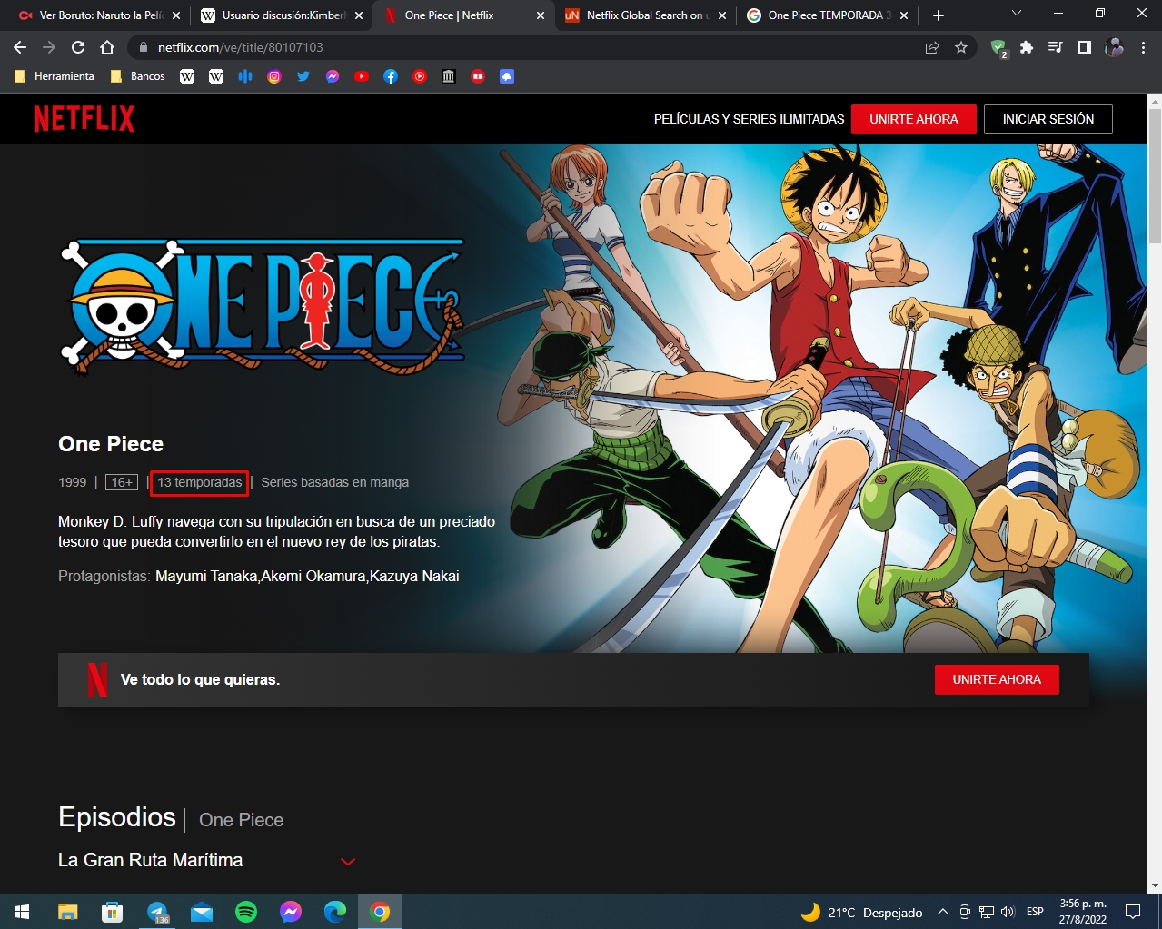This screenshot has height=929, width=1162.
Task: Show hidden system tray icons
Action: [x=943, y=912]
